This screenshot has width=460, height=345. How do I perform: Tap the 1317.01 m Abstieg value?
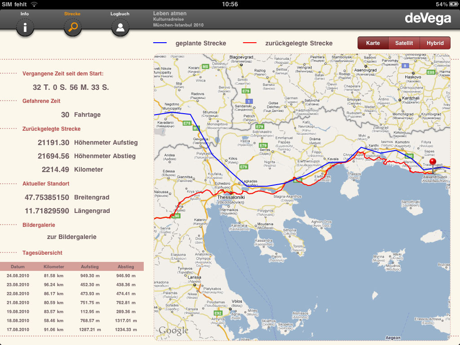tap(126, 321)
